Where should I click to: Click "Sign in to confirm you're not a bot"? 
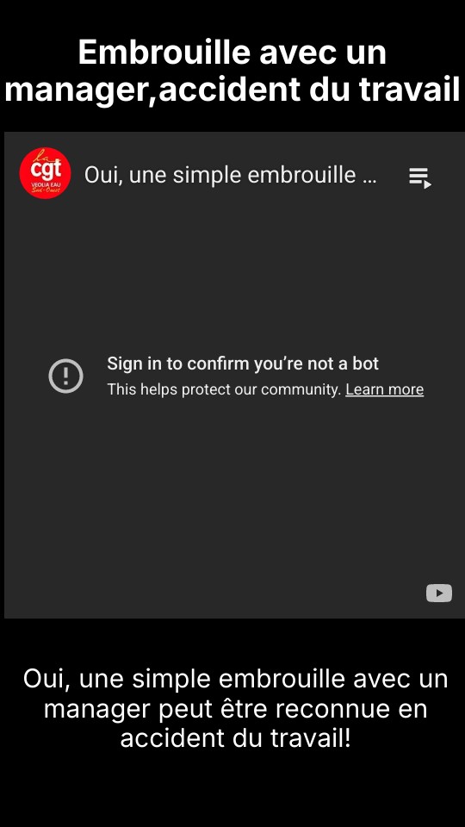(x=243, y=364)
